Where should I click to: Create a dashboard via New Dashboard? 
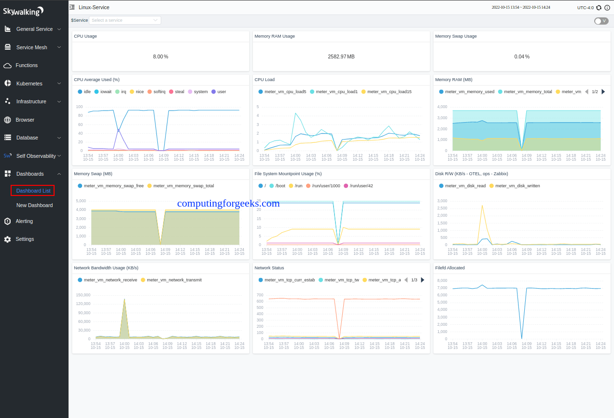pyautogui.click(x=34, y=205)
